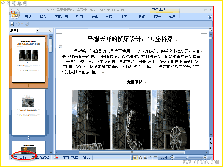Click the Redo icon in quick access toolbar

[27, 24]
